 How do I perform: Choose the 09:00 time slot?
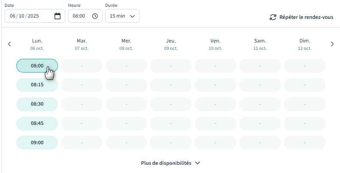click(37, 143)
